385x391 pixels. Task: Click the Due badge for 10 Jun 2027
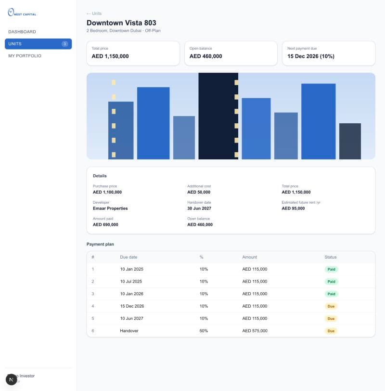coord(331,318)
